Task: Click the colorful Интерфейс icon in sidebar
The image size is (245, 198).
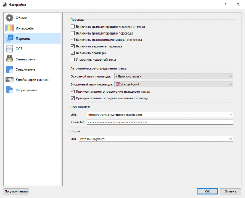Action: [10, 28]
